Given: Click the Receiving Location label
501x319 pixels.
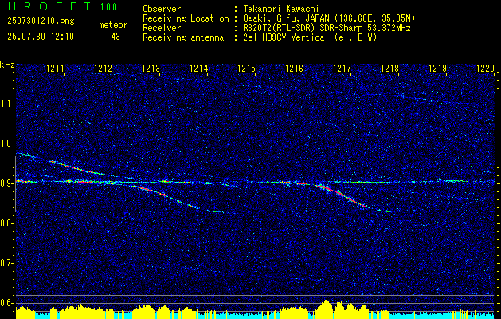Looking at the screenshot, I should click(x=186, y=18).
